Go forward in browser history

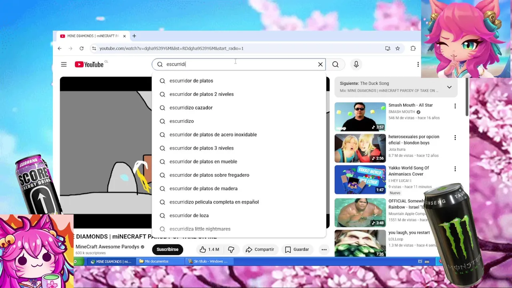pyautogui.click(x=70, y=48)
